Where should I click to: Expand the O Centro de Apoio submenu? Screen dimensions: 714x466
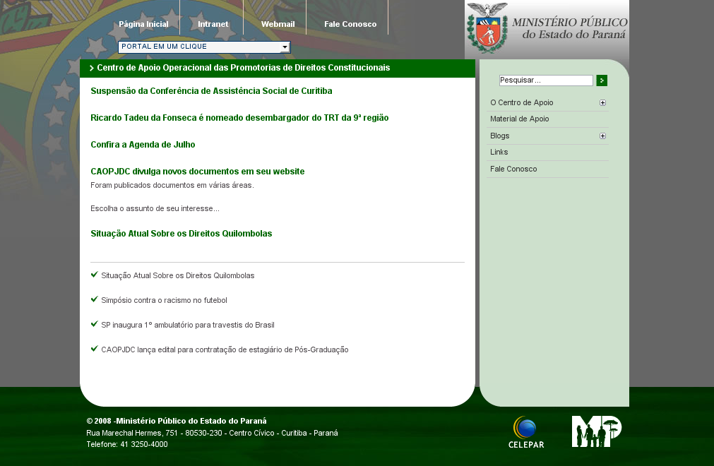tap(602, 103)
